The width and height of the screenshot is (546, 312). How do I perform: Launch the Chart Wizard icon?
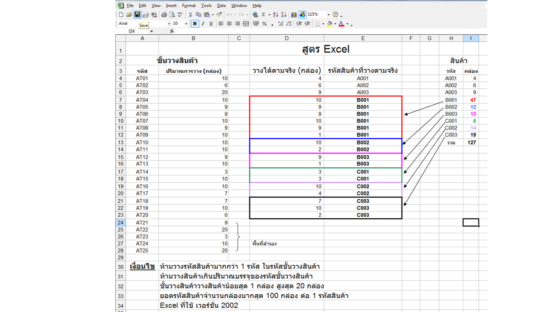(294, 15)
